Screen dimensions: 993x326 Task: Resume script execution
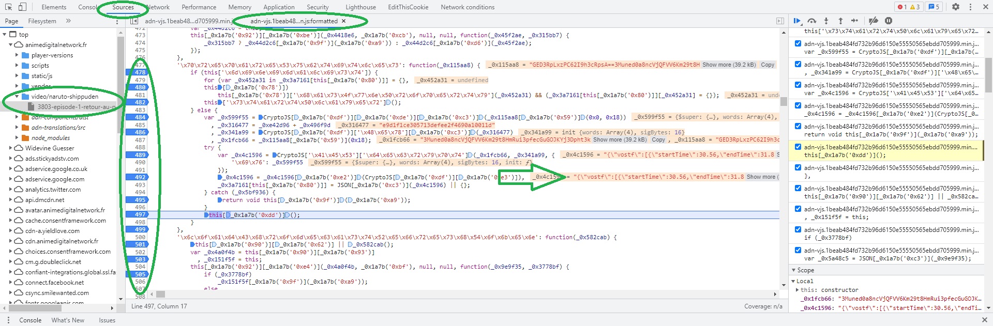(x=797, y=21)
